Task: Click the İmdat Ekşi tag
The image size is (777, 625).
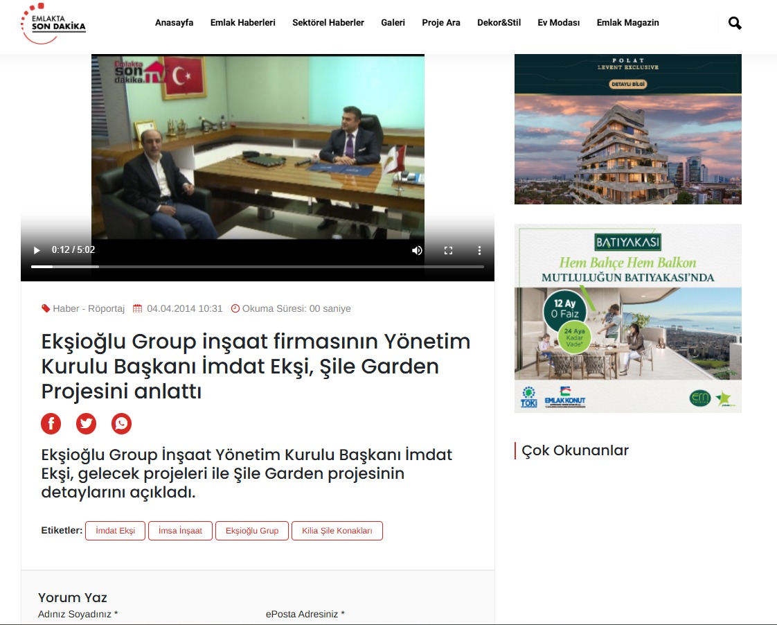Action: click(x=115, y=530)
